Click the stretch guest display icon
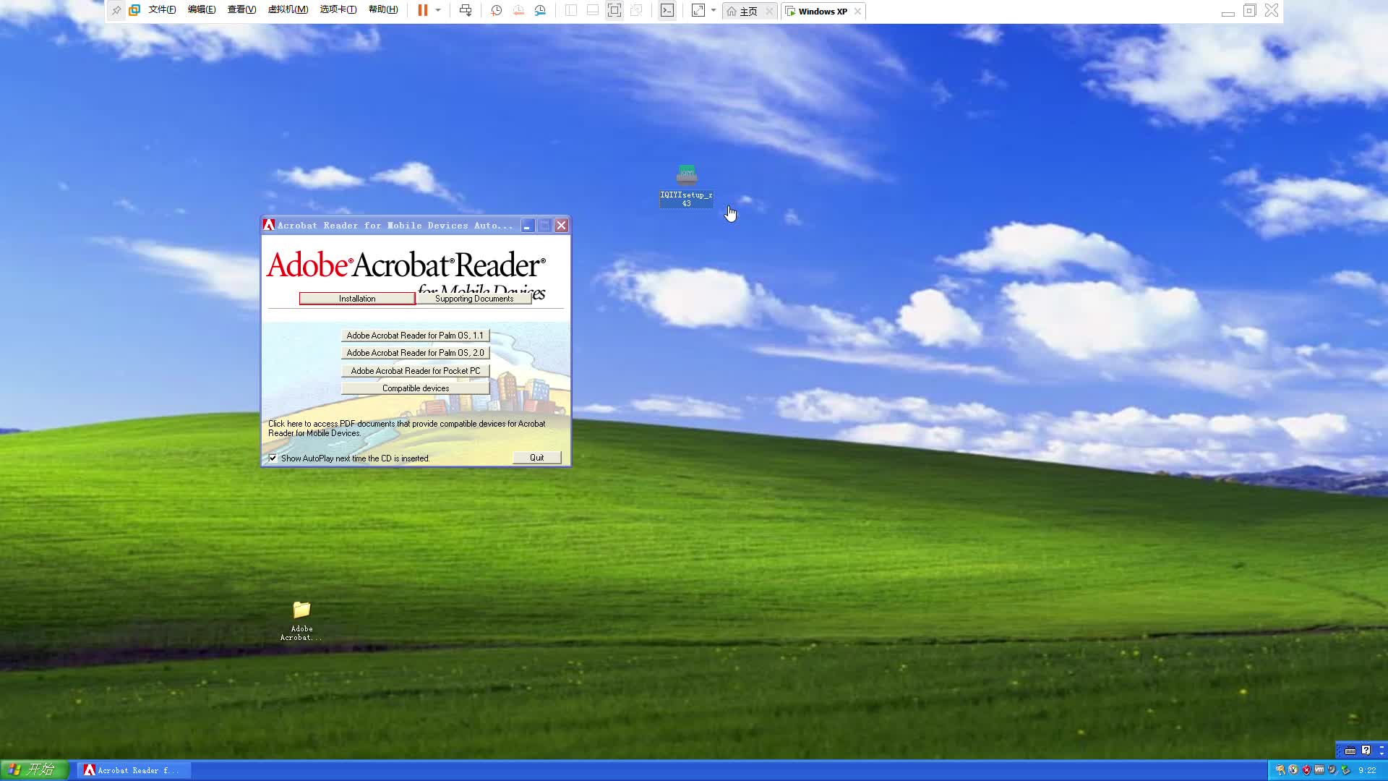The height and width of the screenshot is (781, 1388). pos(698,10)
